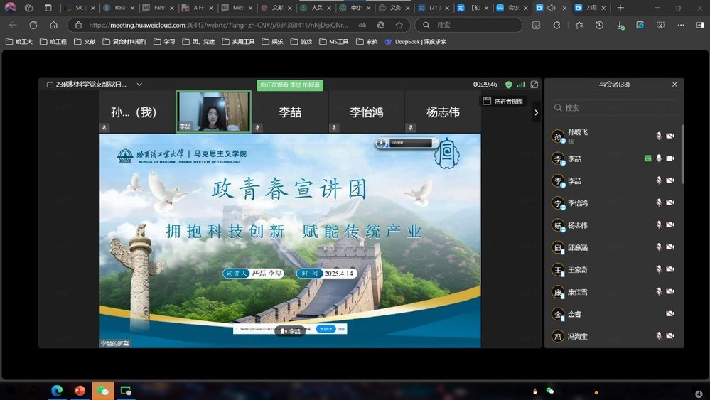Enter fullscreen with the expand icon

[x=534, y=85]
